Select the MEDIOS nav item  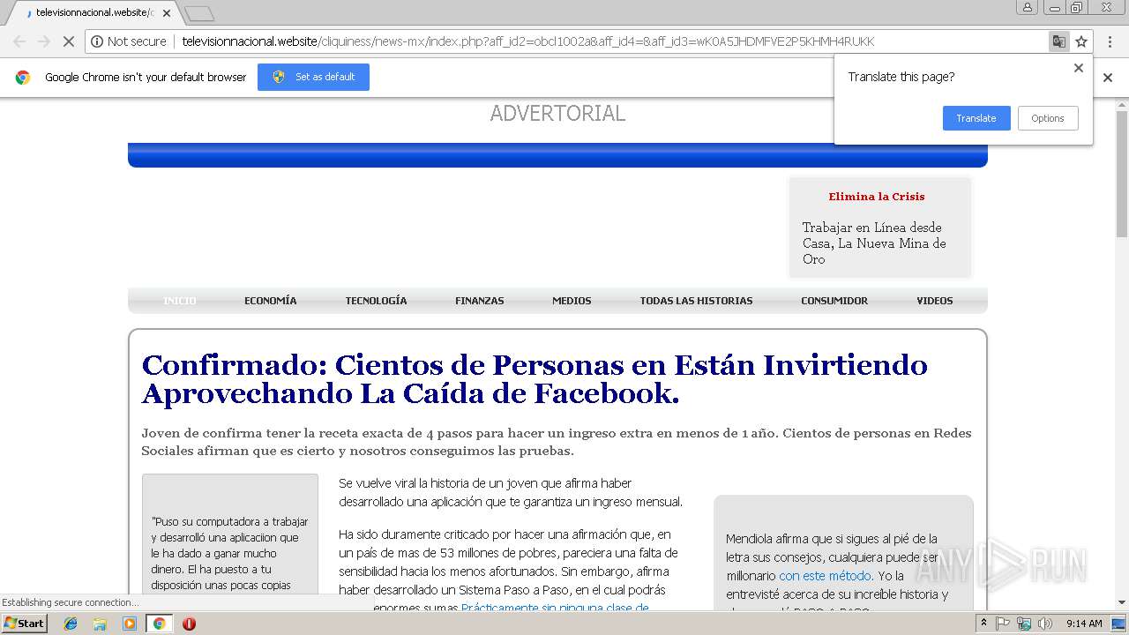coord(572,301)
